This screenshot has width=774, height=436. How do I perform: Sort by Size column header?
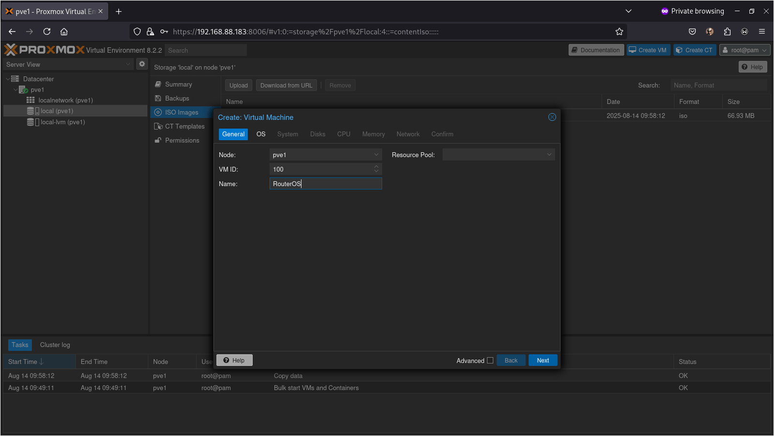(x=746, y=102)
